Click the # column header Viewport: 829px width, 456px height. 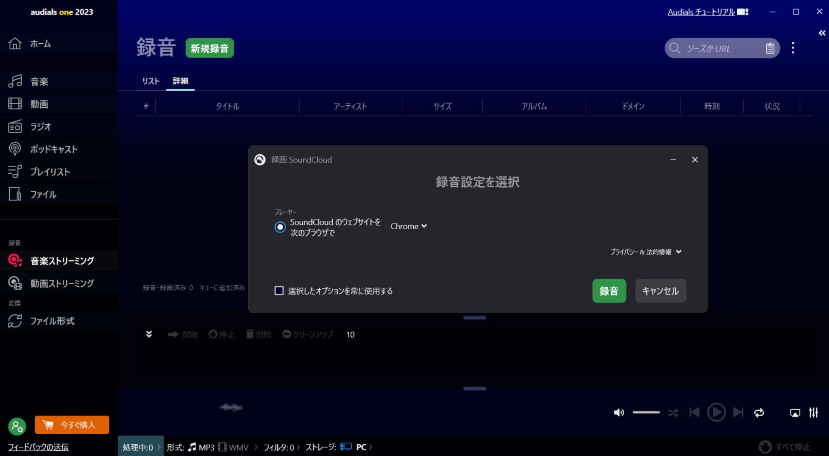(146, 107)
